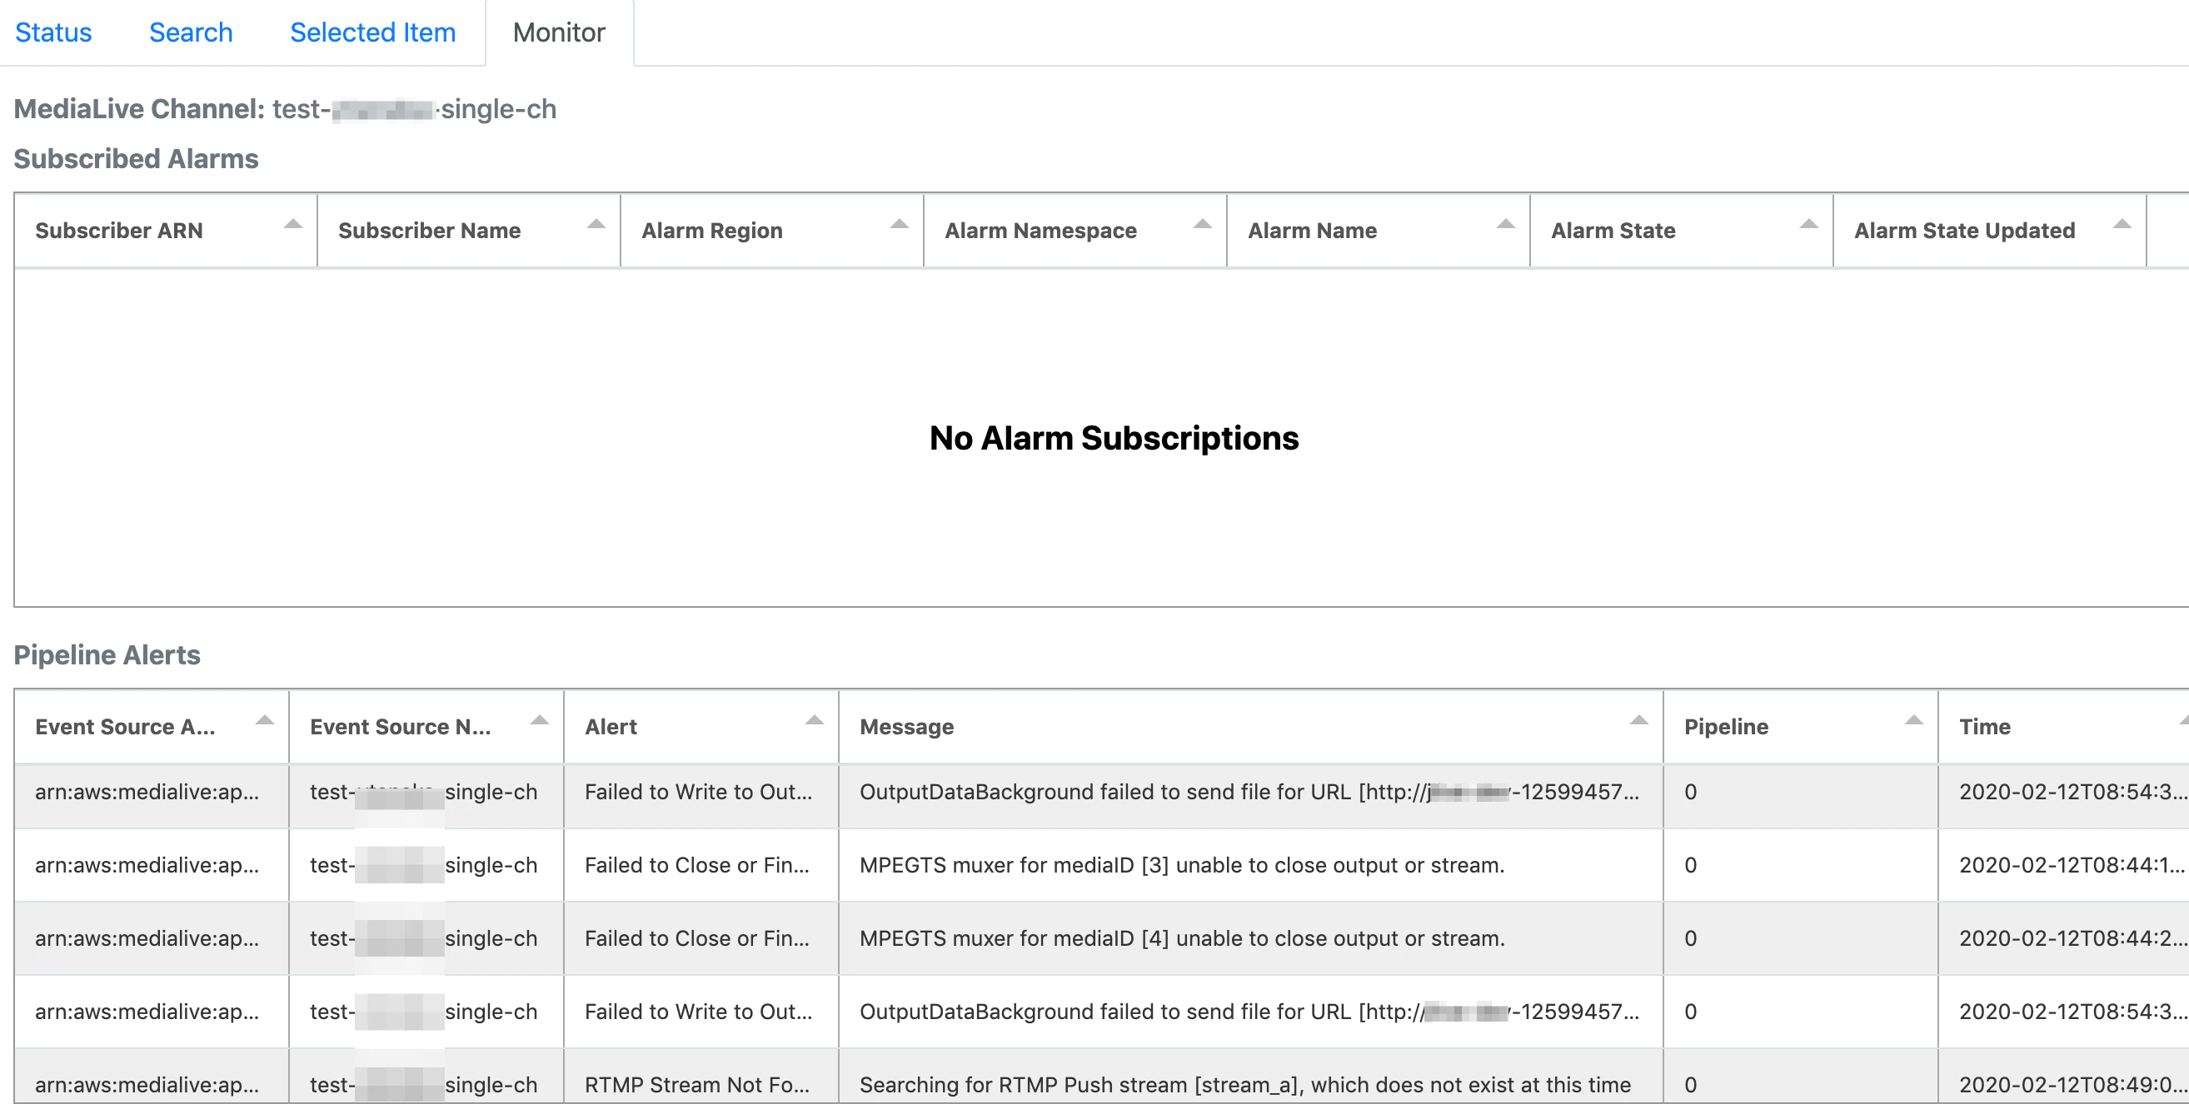2189x1104 pixels.
Task: Sort by Event Source Name arrow
Action: click(x=539, y=720)
